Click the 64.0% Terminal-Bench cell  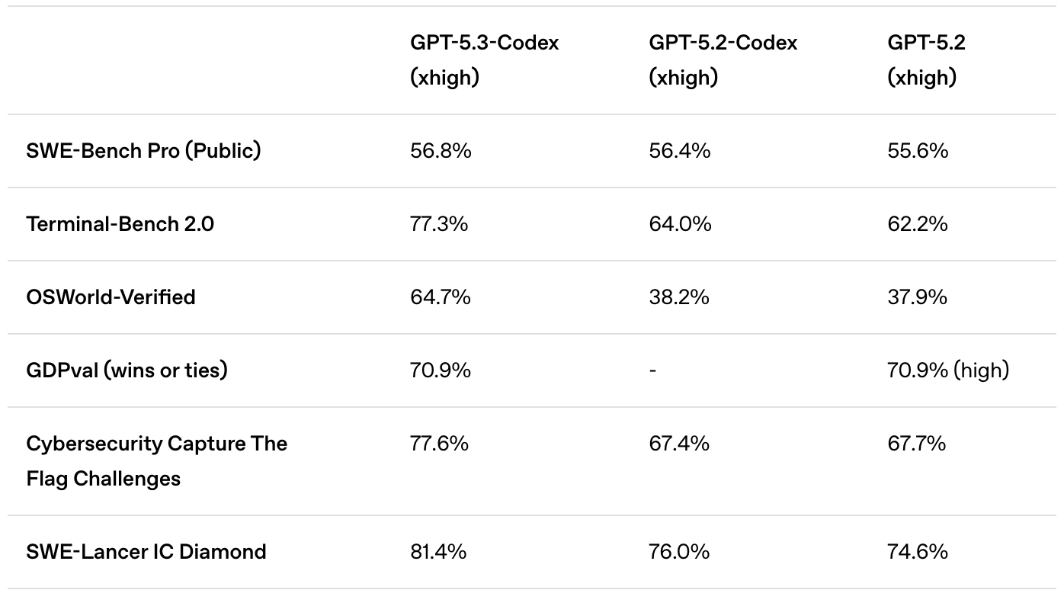click(x=680, y=224)
